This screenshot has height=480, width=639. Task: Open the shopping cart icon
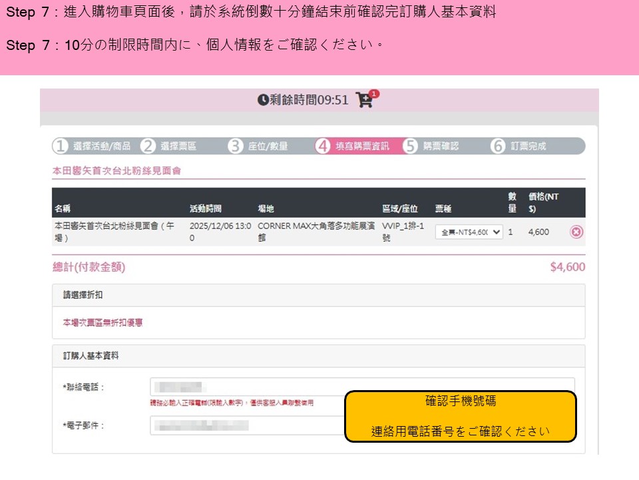[364, 101]
